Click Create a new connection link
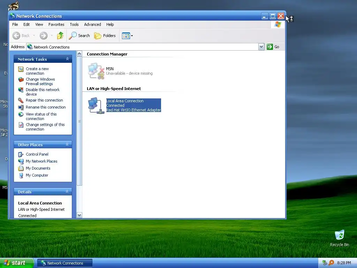Image resolution: width=357 pixels, height=268 pixels. click(x=37, y=71)
